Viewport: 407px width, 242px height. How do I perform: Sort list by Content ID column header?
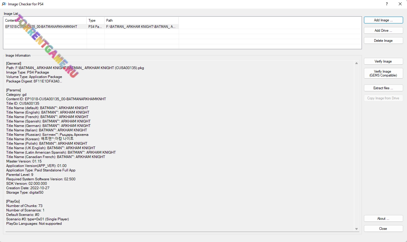(x=45, y=20)
